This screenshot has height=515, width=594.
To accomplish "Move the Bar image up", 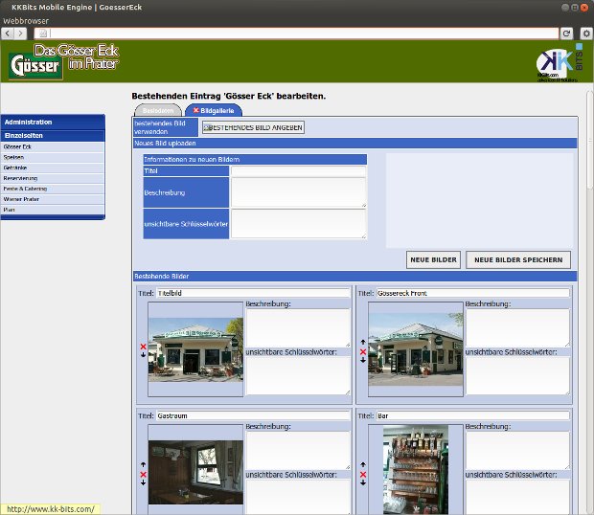I will (x=363, y=464).
